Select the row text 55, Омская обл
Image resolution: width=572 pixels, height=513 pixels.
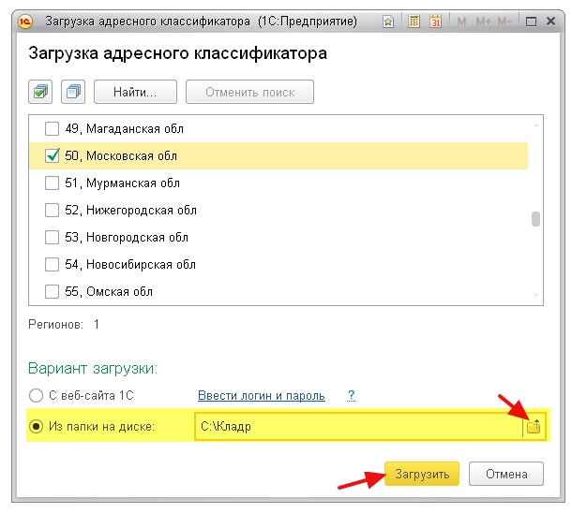pos(109,292)
